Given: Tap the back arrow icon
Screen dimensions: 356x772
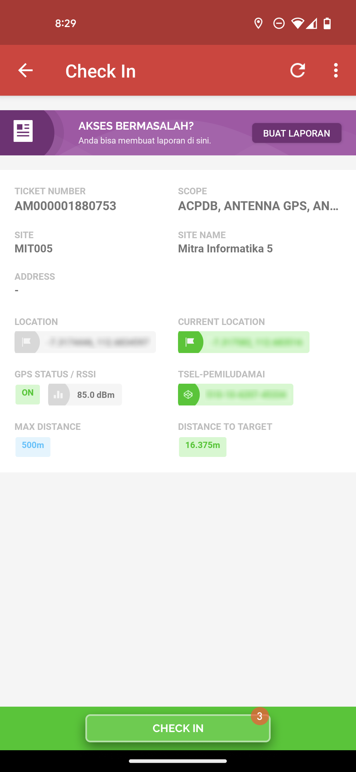Looking at the screenshot, I should 25,70.
